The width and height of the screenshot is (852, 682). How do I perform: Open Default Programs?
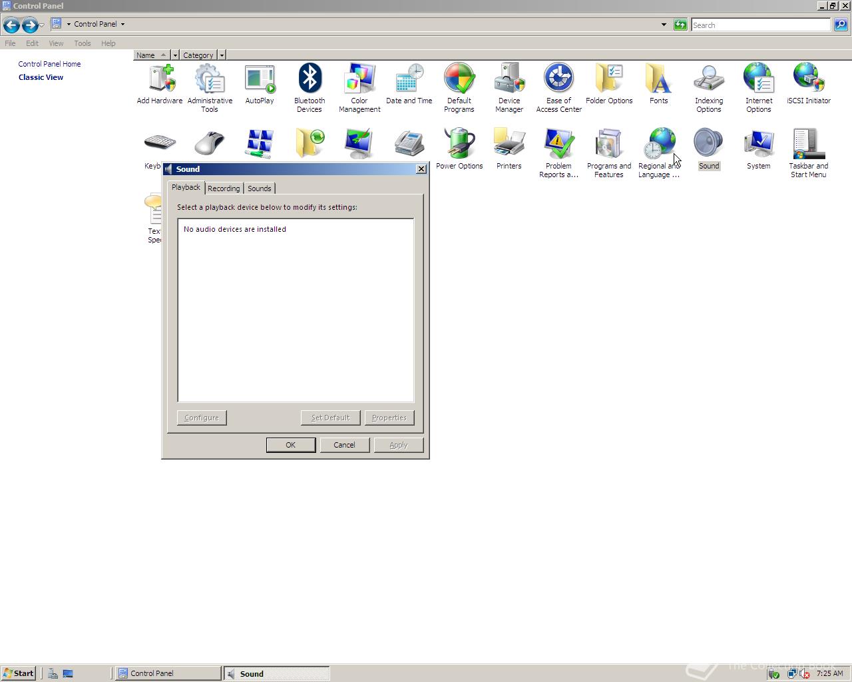coord(459,88)
